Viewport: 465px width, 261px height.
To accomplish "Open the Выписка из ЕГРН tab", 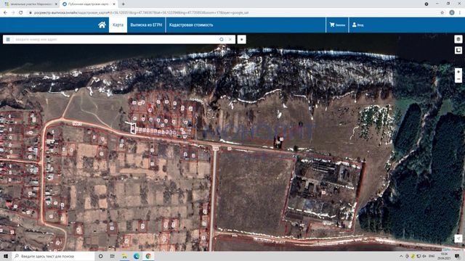I will [146, 25].
